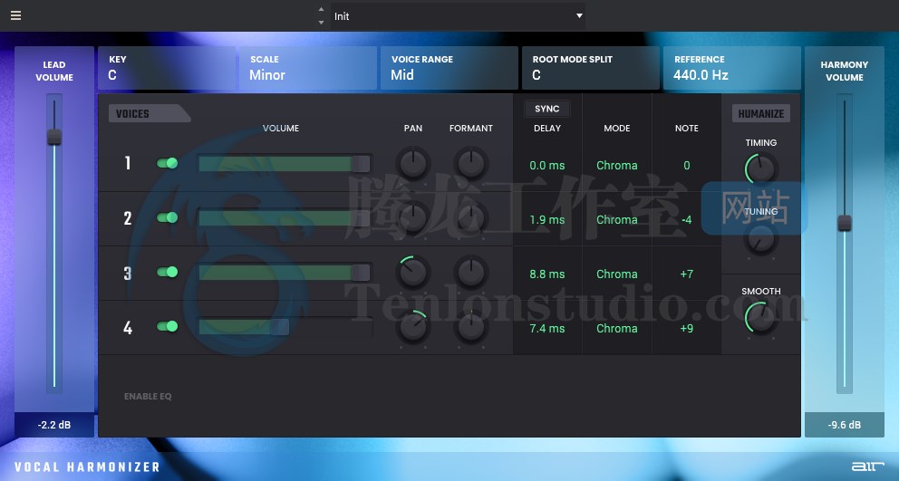Click voice 1 volume slider
The width and height of the screenshot is (899, 481).
coord(285,164)
